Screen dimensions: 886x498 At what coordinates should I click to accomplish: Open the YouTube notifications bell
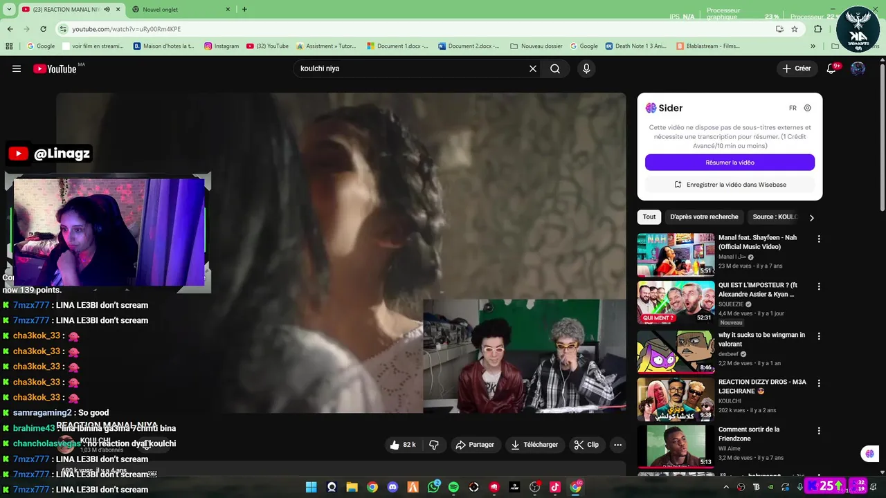(832, 68)
